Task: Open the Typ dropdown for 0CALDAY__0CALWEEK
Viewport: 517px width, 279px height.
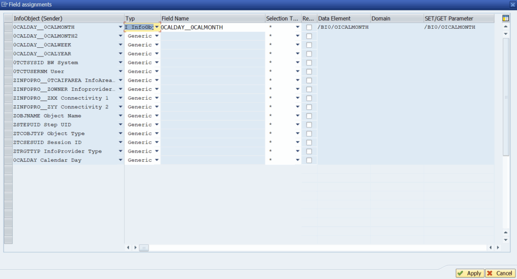Action: (157, 45)
